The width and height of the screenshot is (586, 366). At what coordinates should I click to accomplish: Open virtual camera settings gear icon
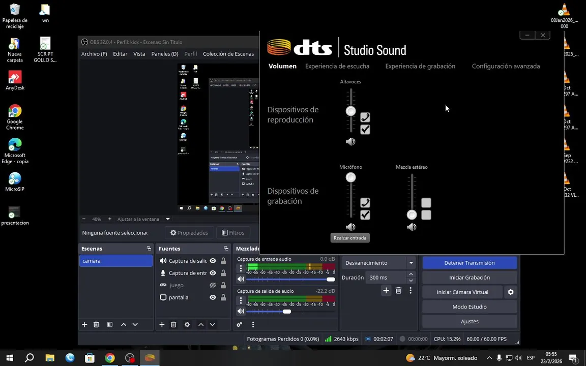tap(511, 292)
